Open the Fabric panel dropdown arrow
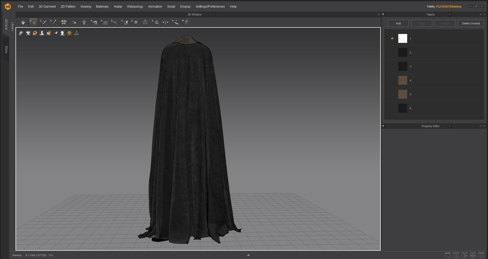Viewport: 488px width, 259px height. point(449,15)
